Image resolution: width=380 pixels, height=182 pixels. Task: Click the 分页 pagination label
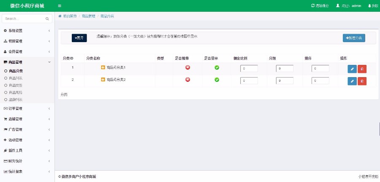pos(64,95)
